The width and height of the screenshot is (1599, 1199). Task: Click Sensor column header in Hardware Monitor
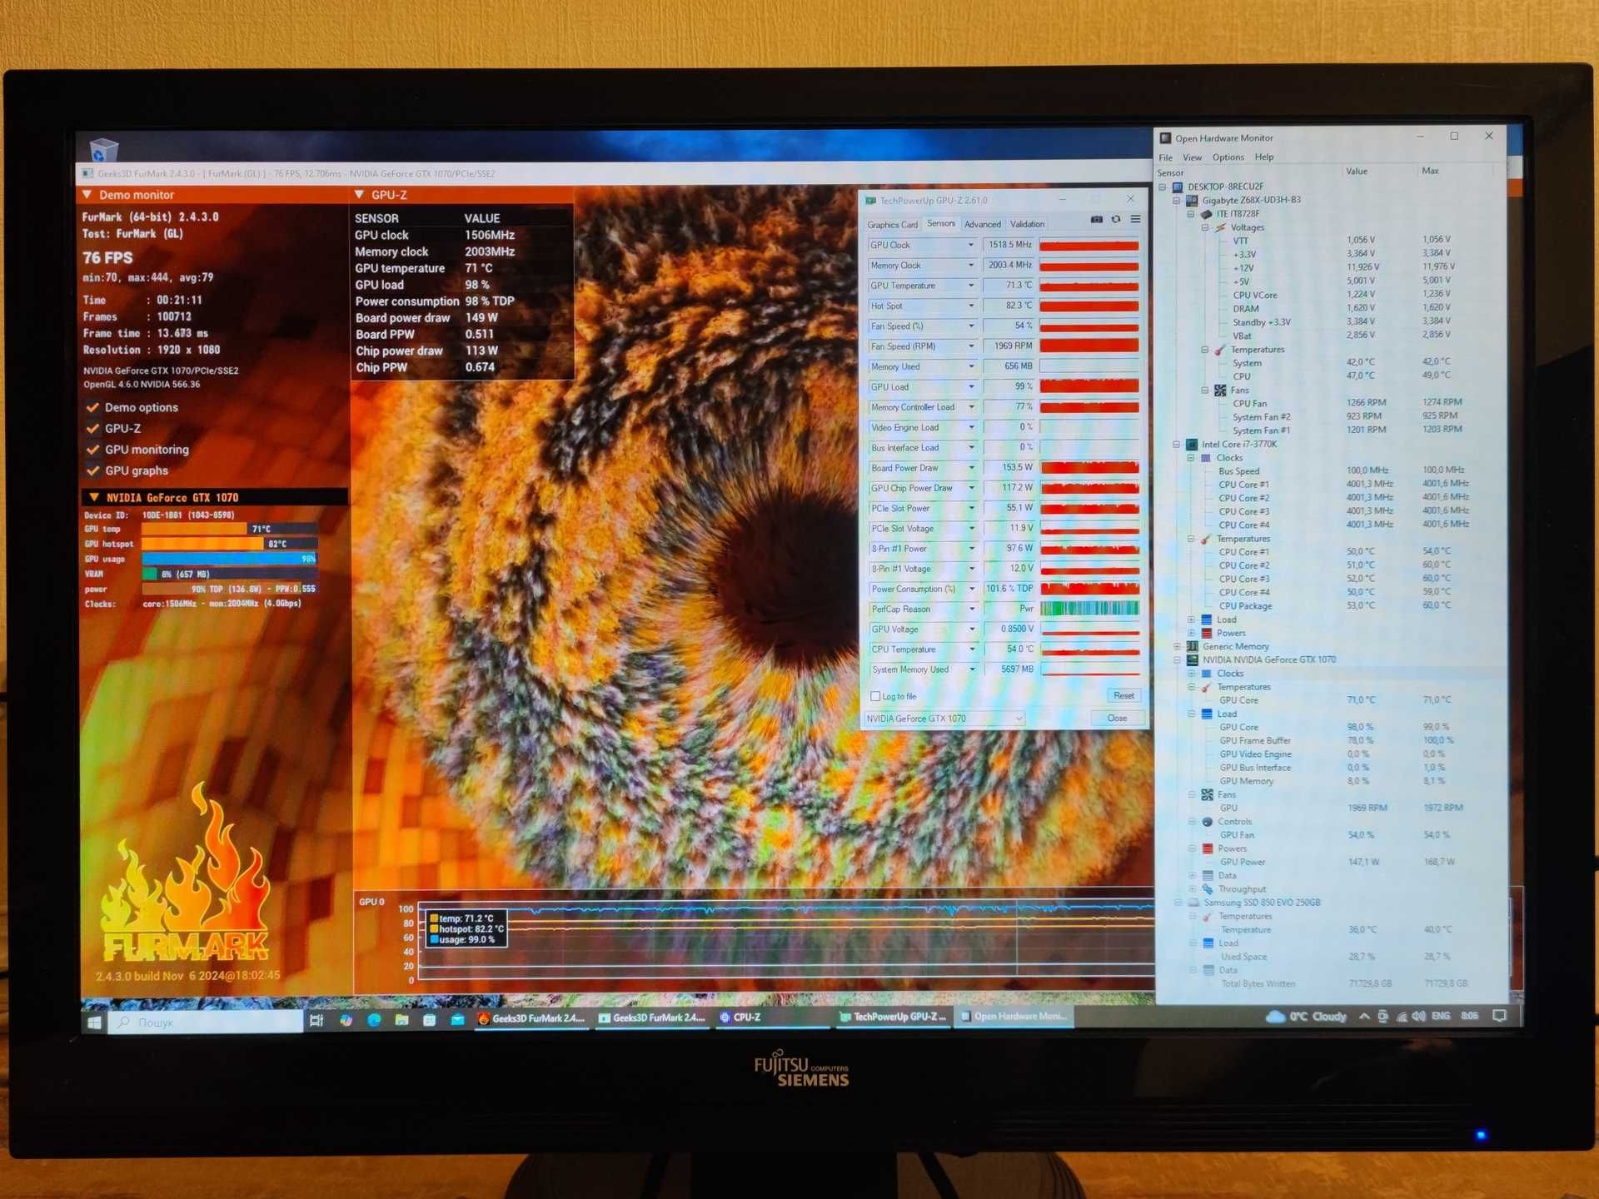(x=1170, y=173)
